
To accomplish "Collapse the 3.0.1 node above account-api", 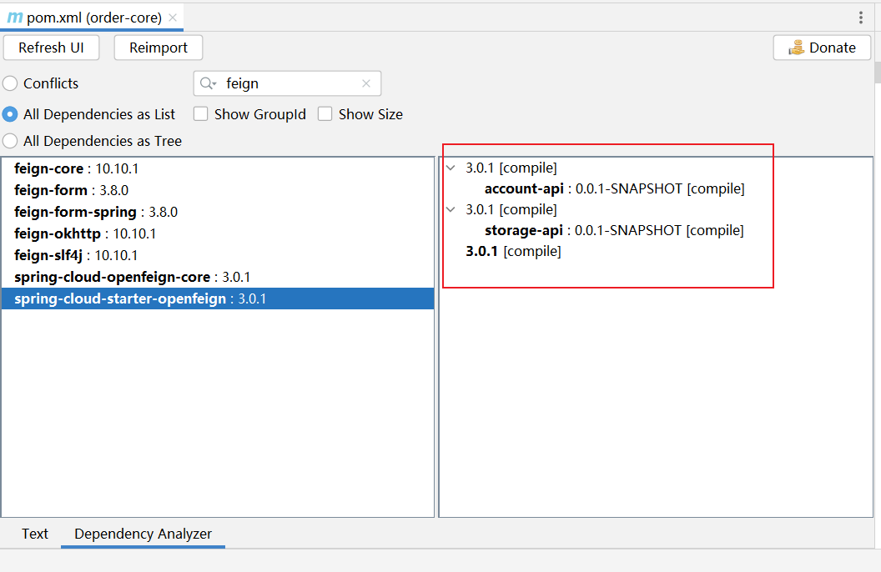I will click(451, 168).
